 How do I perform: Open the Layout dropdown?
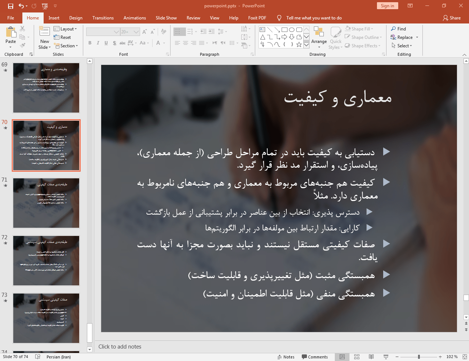click(x=65, y=29)
